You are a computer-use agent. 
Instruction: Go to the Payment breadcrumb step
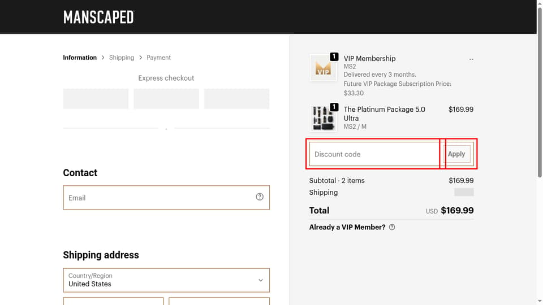(158, 58)
